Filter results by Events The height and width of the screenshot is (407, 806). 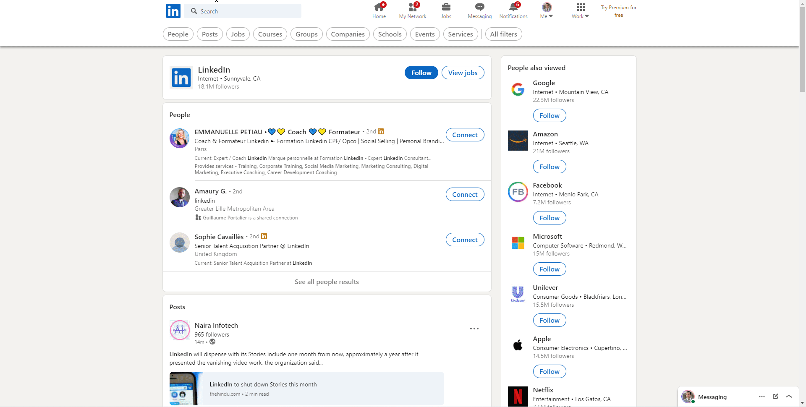click(x=425, y=34)
